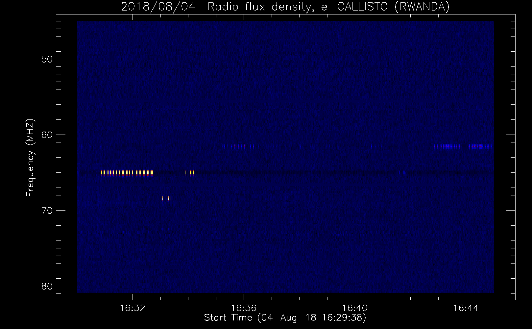Click the isolated spike near 68 MHz at 16:41
This screenshot has width=532, height=329.
[x=402, y=198]
